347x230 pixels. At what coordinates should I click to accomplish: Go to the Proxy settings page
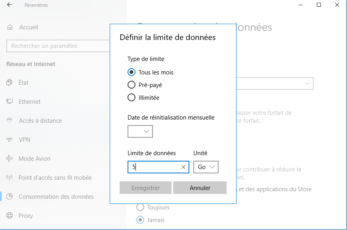tap(26, 216)
